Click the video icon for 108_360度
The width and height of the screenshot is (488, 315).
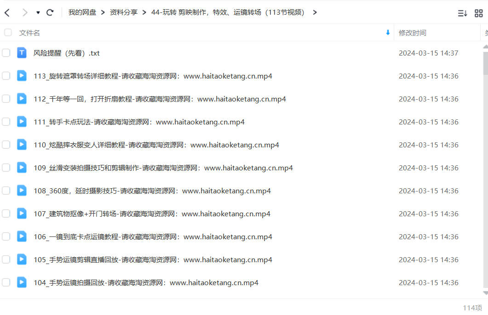pos(22,191)
